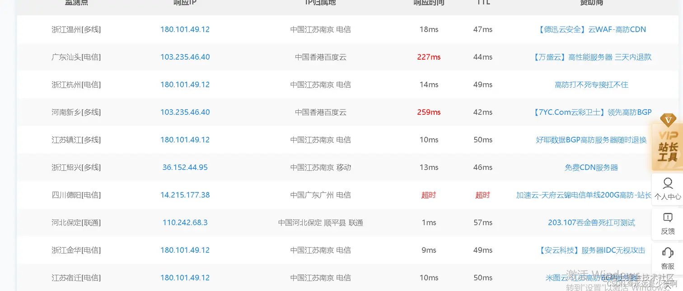Viewport: 683px width, 291px height.
Task: Select the 四川德阳[电信] monitoring point
Action: [76, 195]
